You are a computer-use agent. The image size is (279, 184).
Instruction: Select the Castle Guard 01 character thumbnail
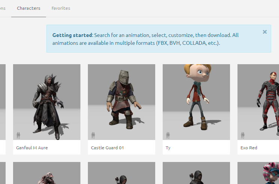coord(122,102)
